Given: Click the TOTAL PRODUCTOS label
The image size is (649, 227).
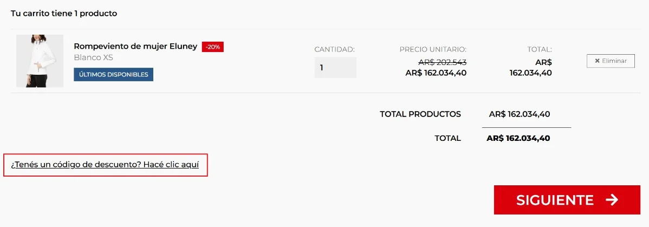Looking at the screenshot, I should 420,114.
